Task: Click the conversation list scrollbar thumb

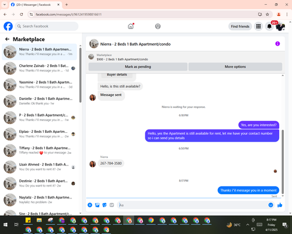Action: point(81,75)
